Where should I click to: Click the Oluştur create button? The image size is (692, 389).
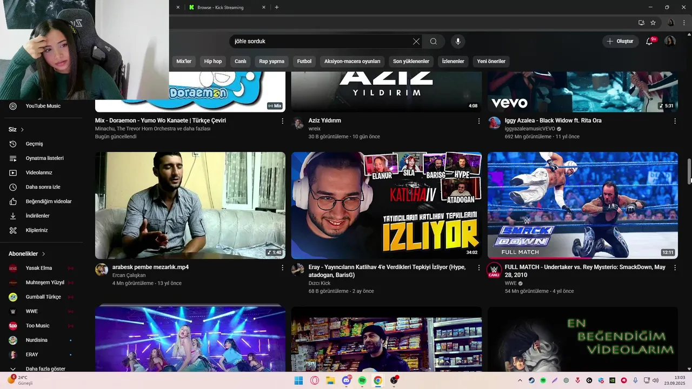click(620, 41)
